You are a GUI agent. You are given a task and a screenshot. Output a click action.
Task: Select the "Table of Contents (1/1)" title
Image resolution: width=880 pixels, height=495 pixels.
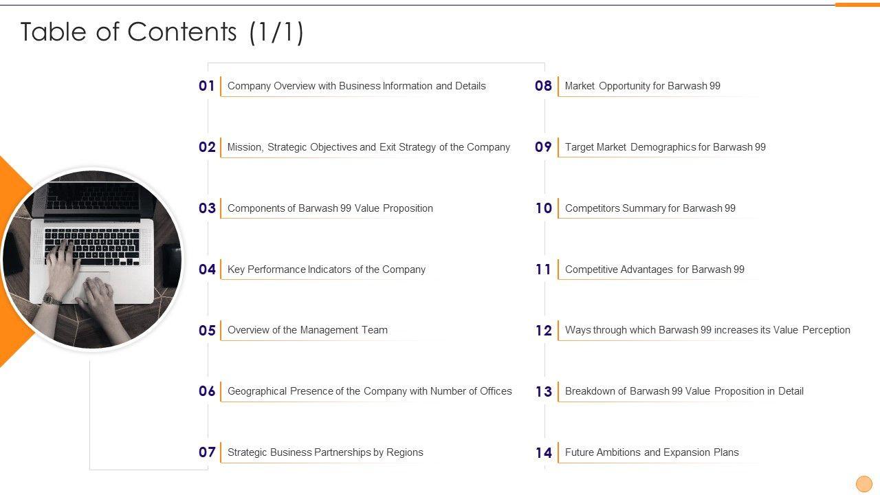tap(162, 32)
